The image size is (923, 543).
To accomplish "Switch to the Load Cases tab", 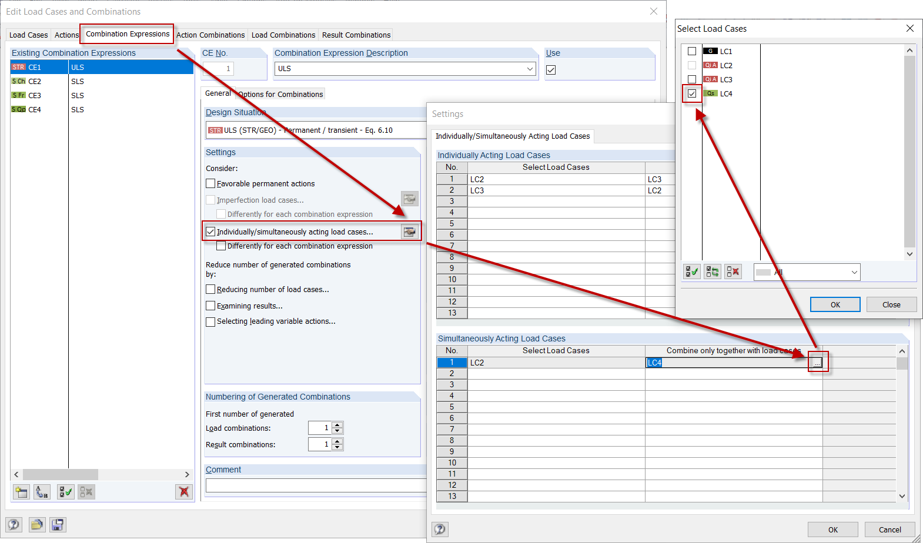I will [29, 35].
